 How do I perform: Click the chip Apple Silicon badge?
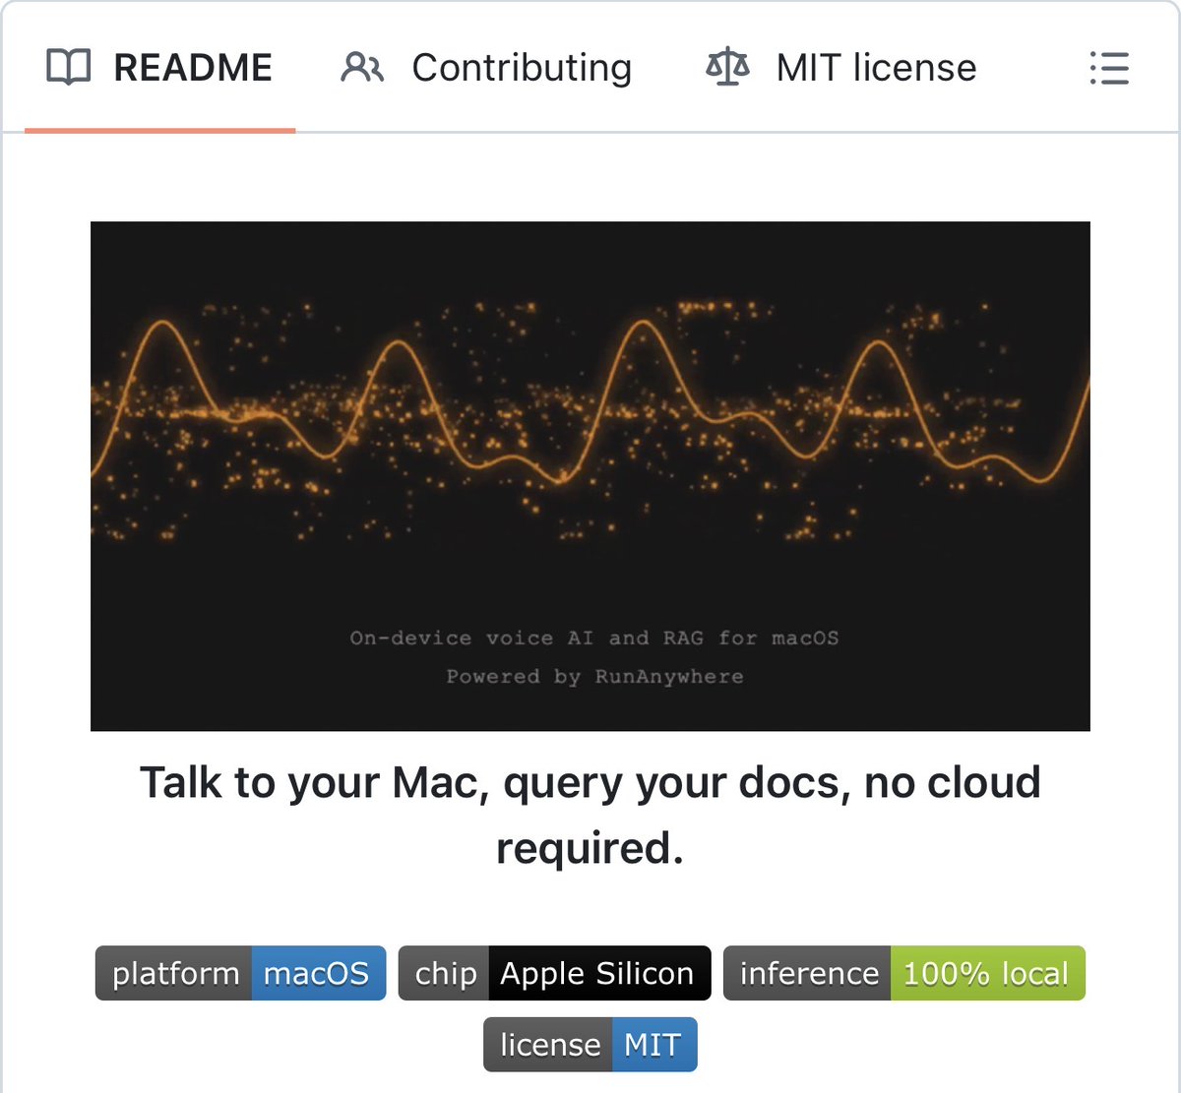[554, 973]
